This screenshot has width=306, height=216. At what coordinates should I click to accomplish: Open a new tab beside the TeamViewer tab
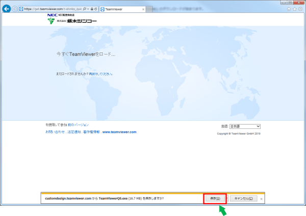[149, 9]
